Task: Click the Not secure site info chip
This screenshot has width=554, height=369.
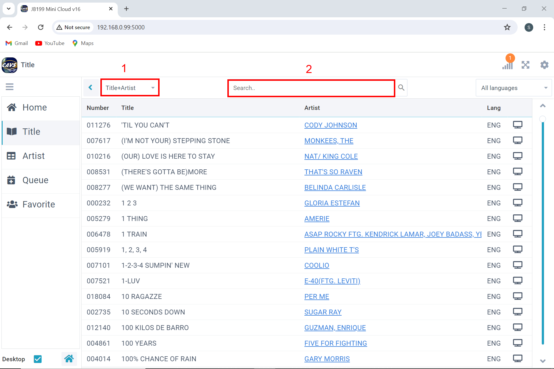Action: (x=73, y=27)
